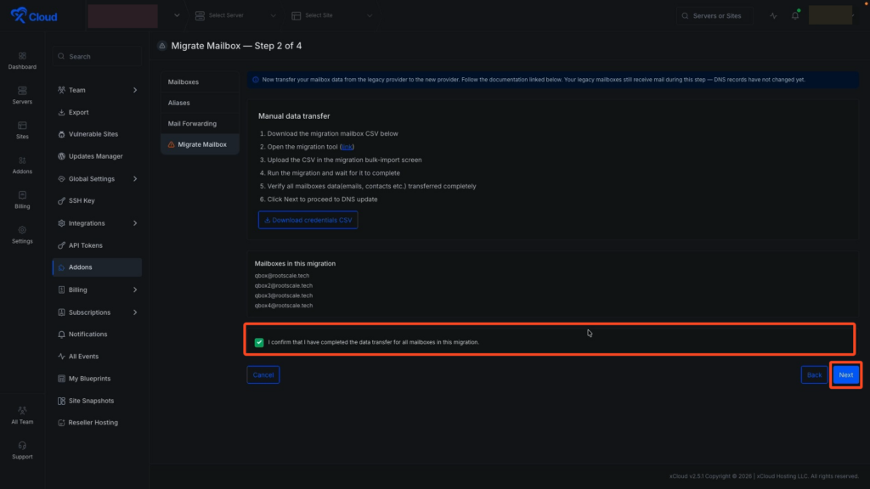The height and width of the screenshot is (489, 870).
Task: Select qbox4@rootscale.tech mailbox entry
Action: tap(284, 306)
